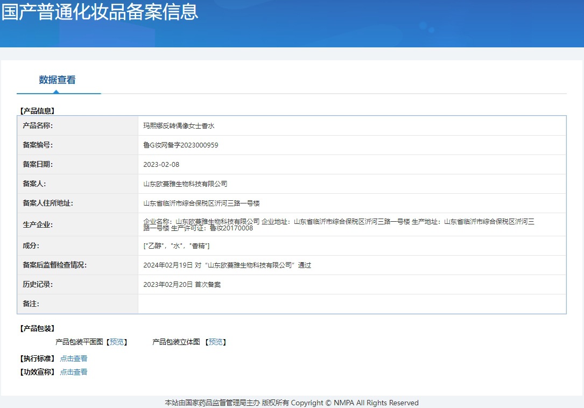Preview 产品包装平面图 via 预览 link

(x=117, y=342)
